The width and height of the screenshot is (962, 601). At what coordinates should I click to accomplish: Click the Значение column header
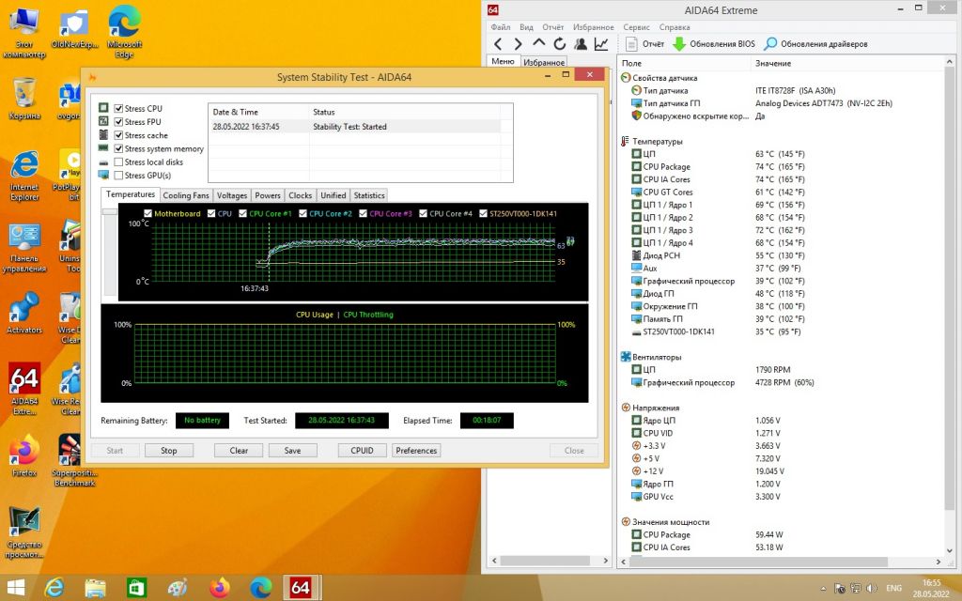846,63
